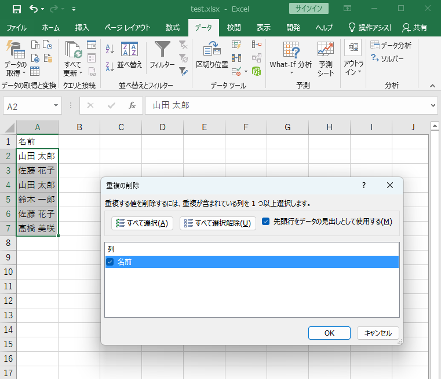Expand the アウトライン group
The image size is (441, 379).
353,58
